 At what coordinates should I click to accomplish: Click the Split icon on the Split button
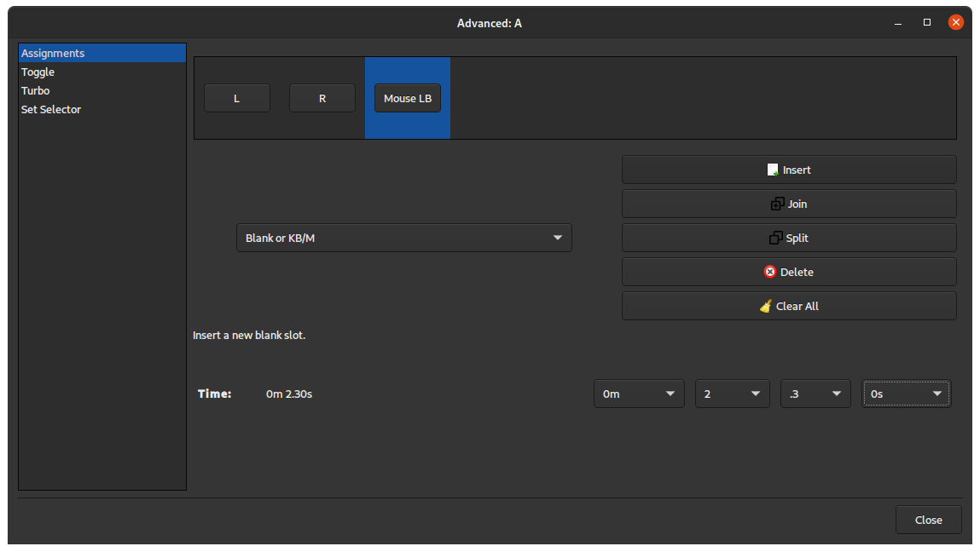pos(776,237)
